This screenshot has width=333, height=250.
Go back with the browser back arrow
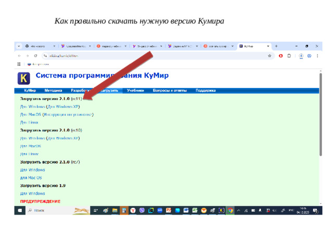click(x=19, y=56)
